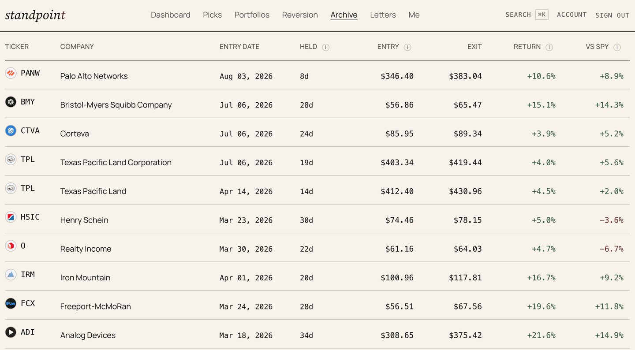Click the ADI company logo icon

click(x=11, y=332)
